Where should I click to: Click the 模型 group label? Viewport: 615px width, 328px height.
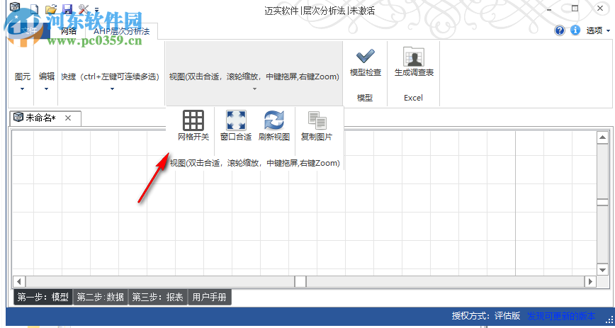(x=365, y=98)
